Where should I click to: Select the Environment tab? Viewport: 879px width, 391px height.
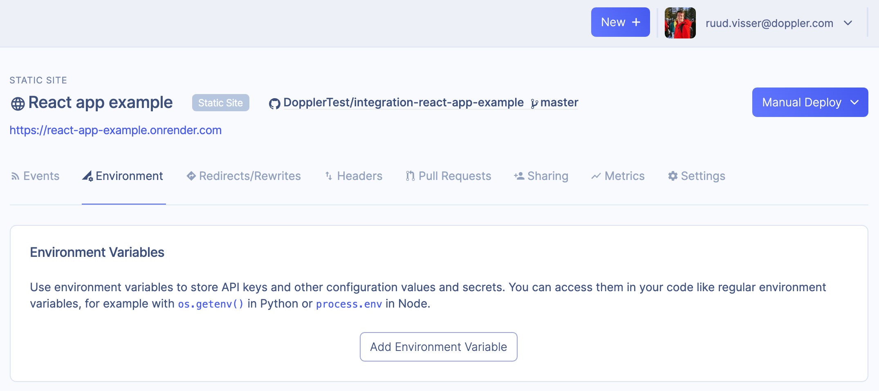(123, 176)
